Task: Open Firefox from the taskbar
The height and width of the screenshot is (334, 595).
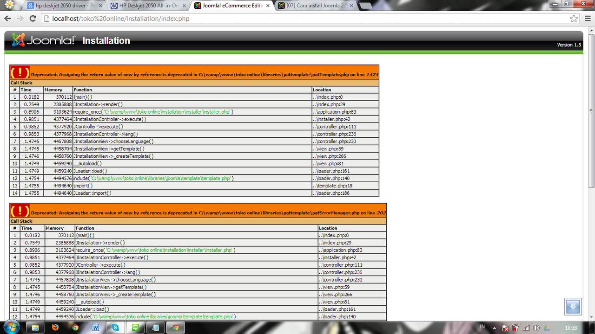Action: pyautogui.click(x=55, y=327)
